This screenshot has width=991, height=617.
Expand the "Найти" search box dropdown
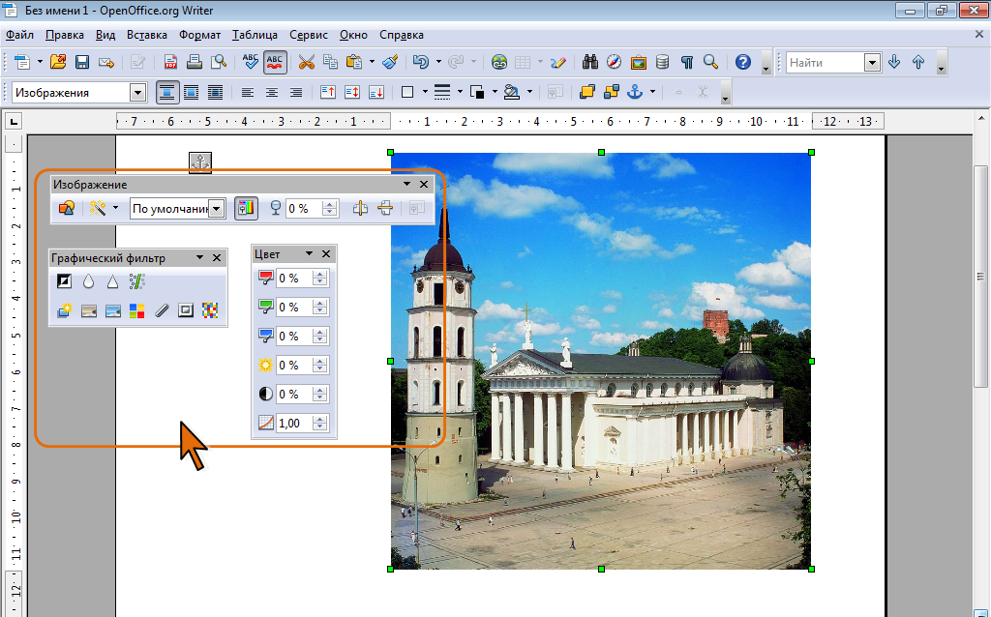(872, 62)
